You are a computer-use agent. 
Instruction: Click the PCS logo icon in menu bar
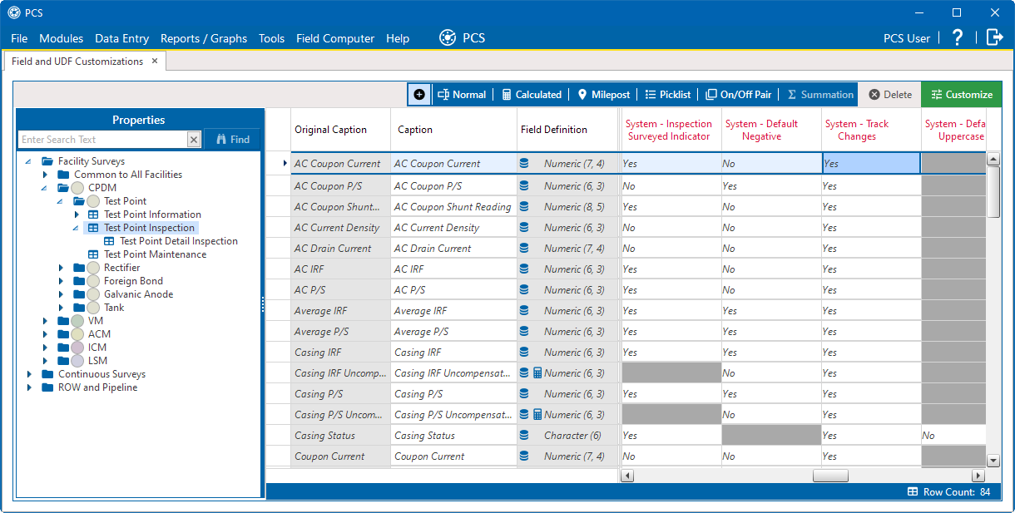point(448,37)
